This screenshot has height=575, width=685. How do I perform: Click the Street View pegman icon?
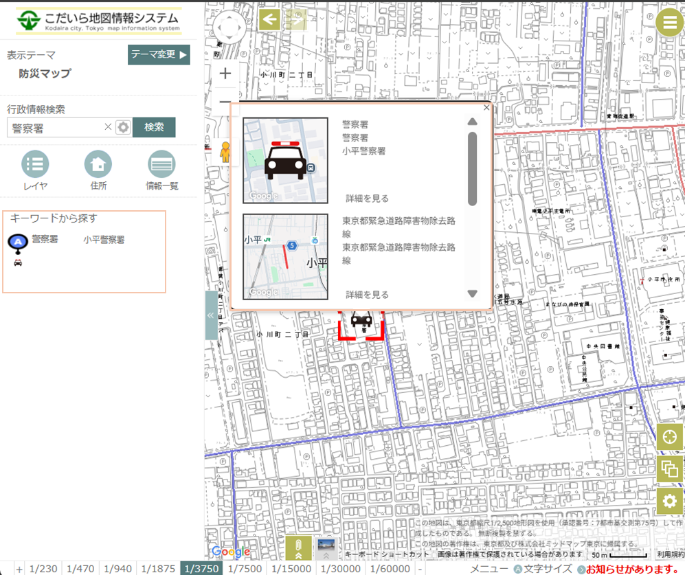[x=225, y=151]
